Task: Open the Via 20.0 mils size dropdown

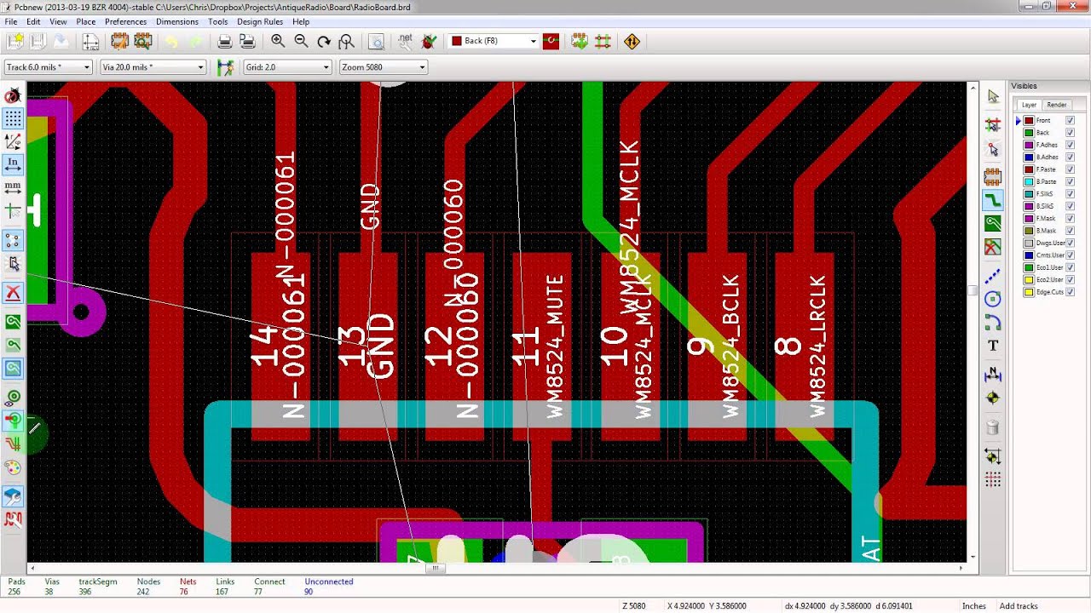Action: (153, 67)
